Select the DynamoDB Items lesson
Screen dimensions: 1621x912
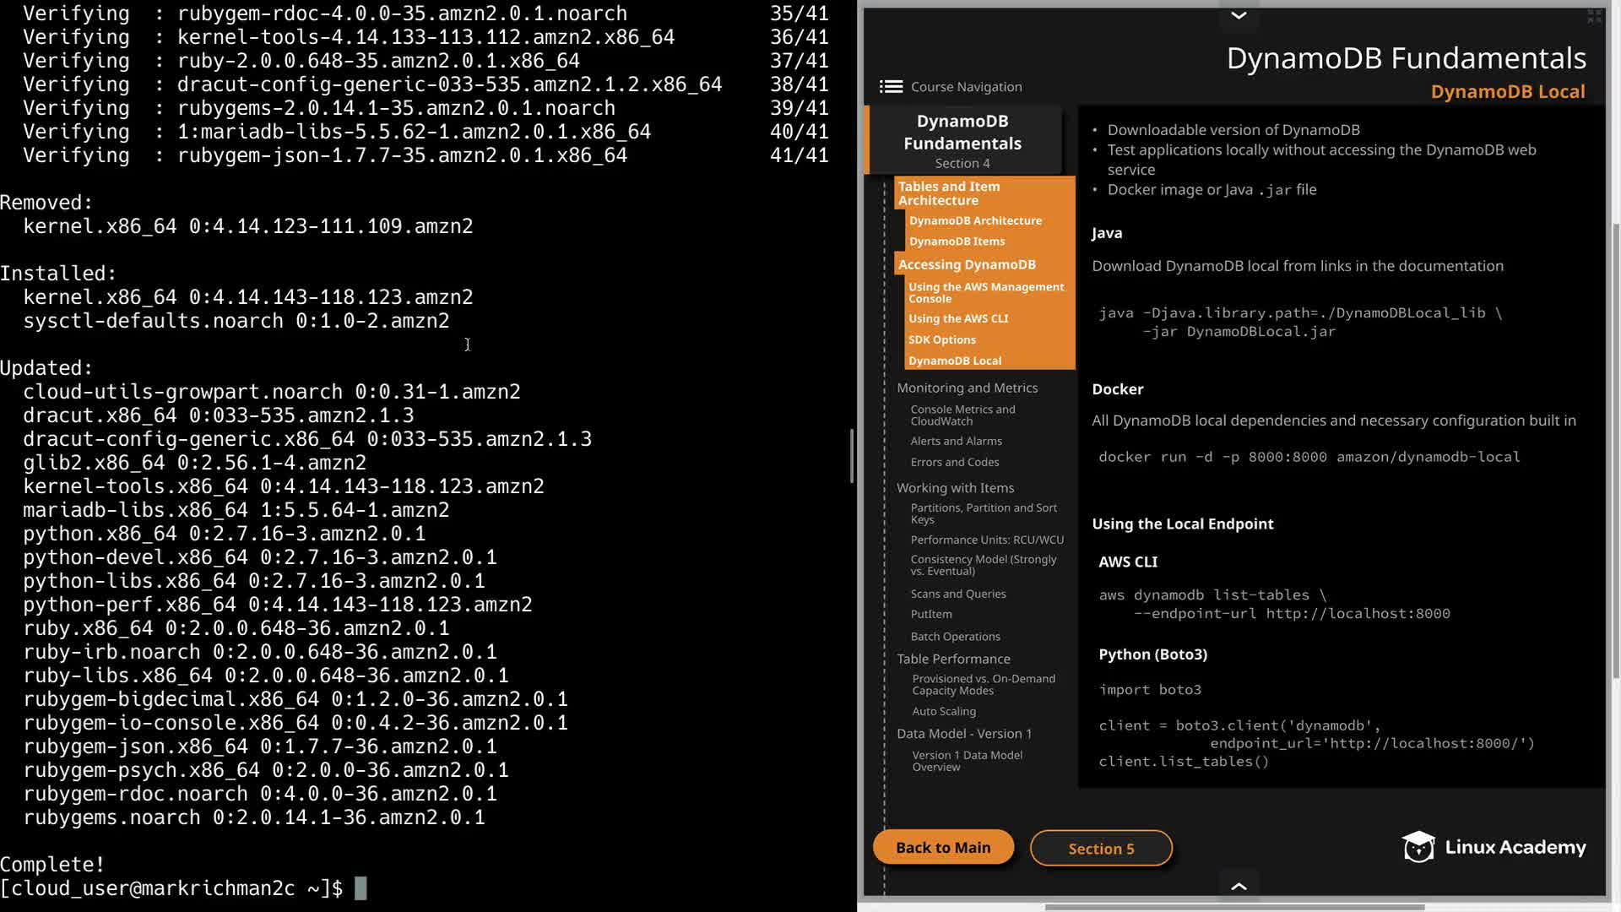point(957,242)
